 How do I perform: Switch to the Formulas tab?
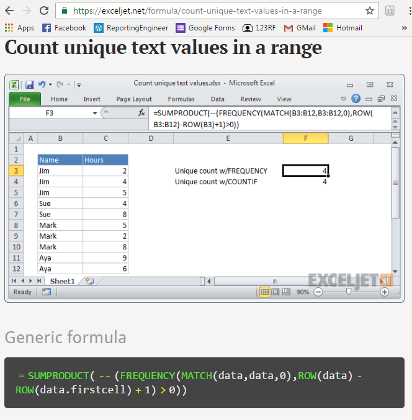point(181,99)
